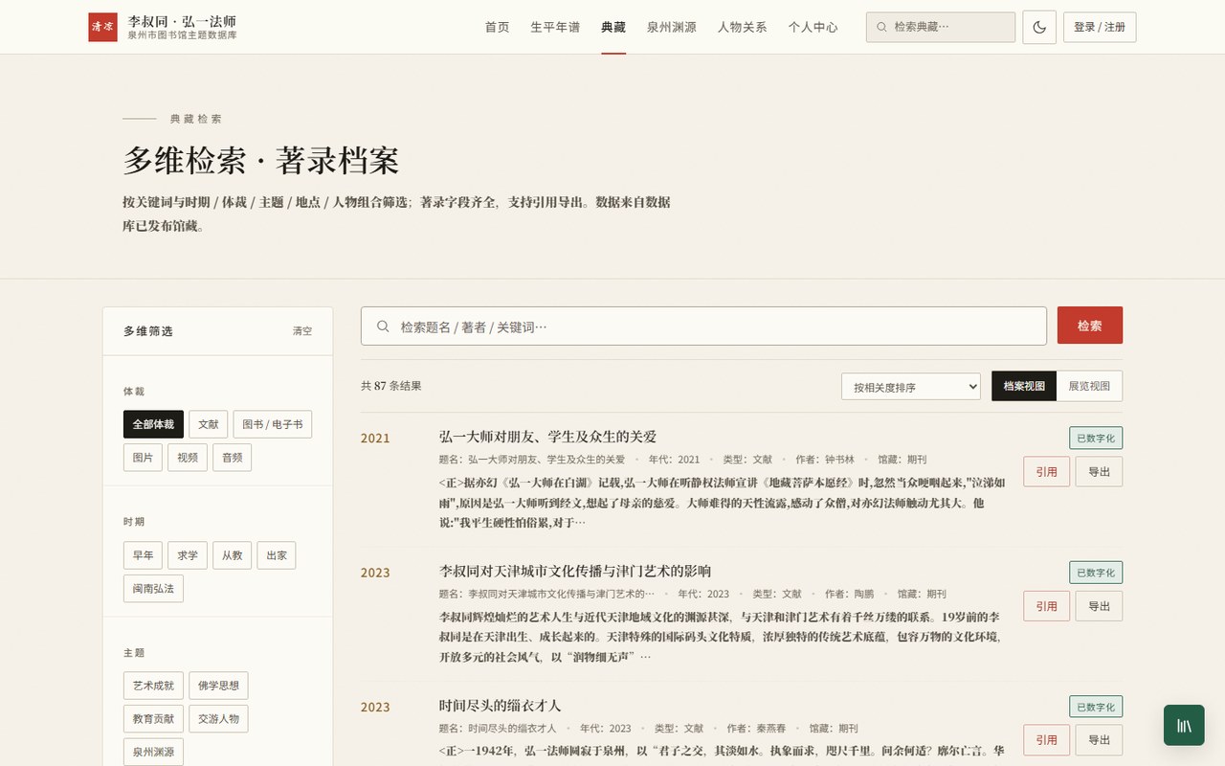The image size is (1225, 766).
Task: Select the 佛学思想 theme chip
Action: click(x=218, y=686)
